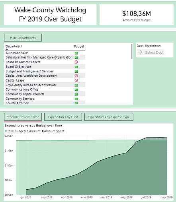176x202 pixels.
Task: Click the sort arrow under Department header
Action: click(7, 49)
